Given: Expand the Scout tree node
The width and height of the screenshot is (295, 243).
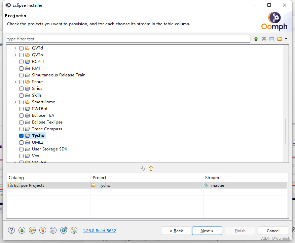Looking at the screenshot, I should (x=15, y=82).
